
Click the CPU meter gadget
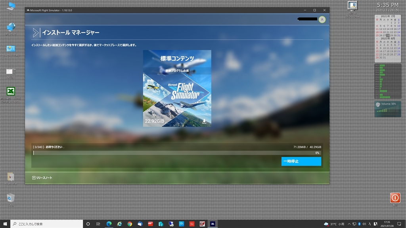tap(388, 81)
